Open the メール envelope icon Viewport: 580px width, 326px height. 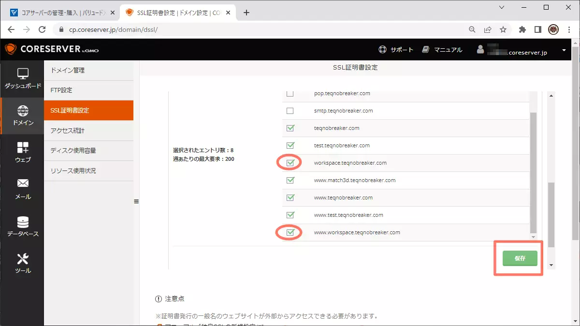23,184
